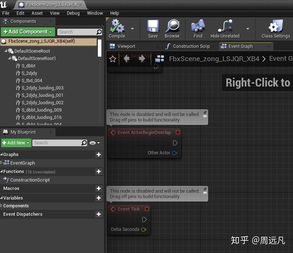Viewport: 293px width, 253px height.
Task: Click the My Blueprint search magnifier icon
Action: 84,143
